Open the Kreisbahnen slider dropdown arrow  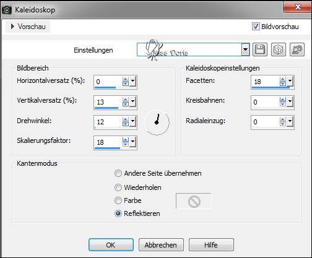pyautogui.click(x=290, y=101)
